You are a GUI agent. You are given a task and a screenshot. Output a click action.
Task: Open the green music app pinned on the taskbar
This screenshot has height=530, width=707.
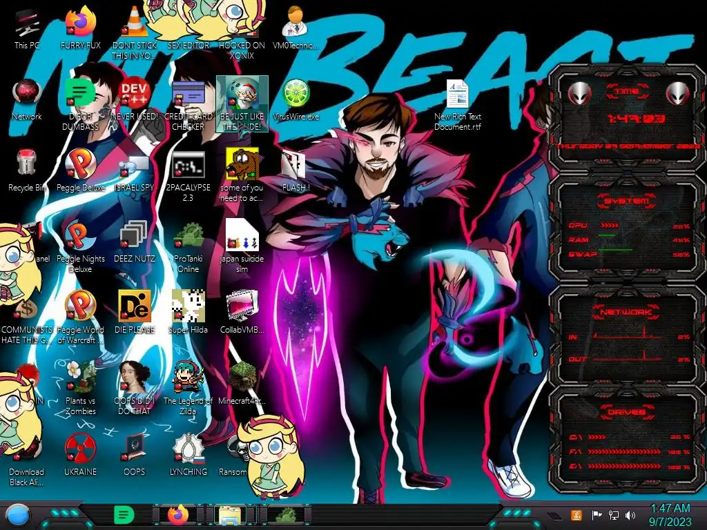(x=124, y=515)
